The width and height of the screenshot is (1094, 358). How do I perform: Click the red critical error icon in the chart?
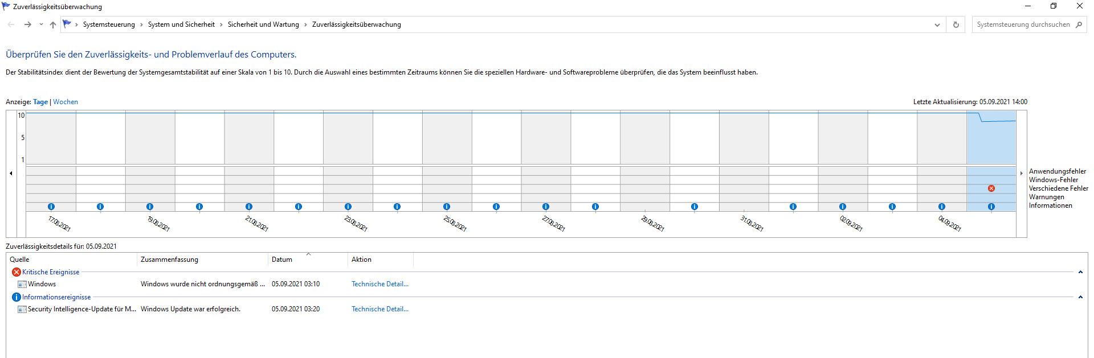tap(991, 188)
